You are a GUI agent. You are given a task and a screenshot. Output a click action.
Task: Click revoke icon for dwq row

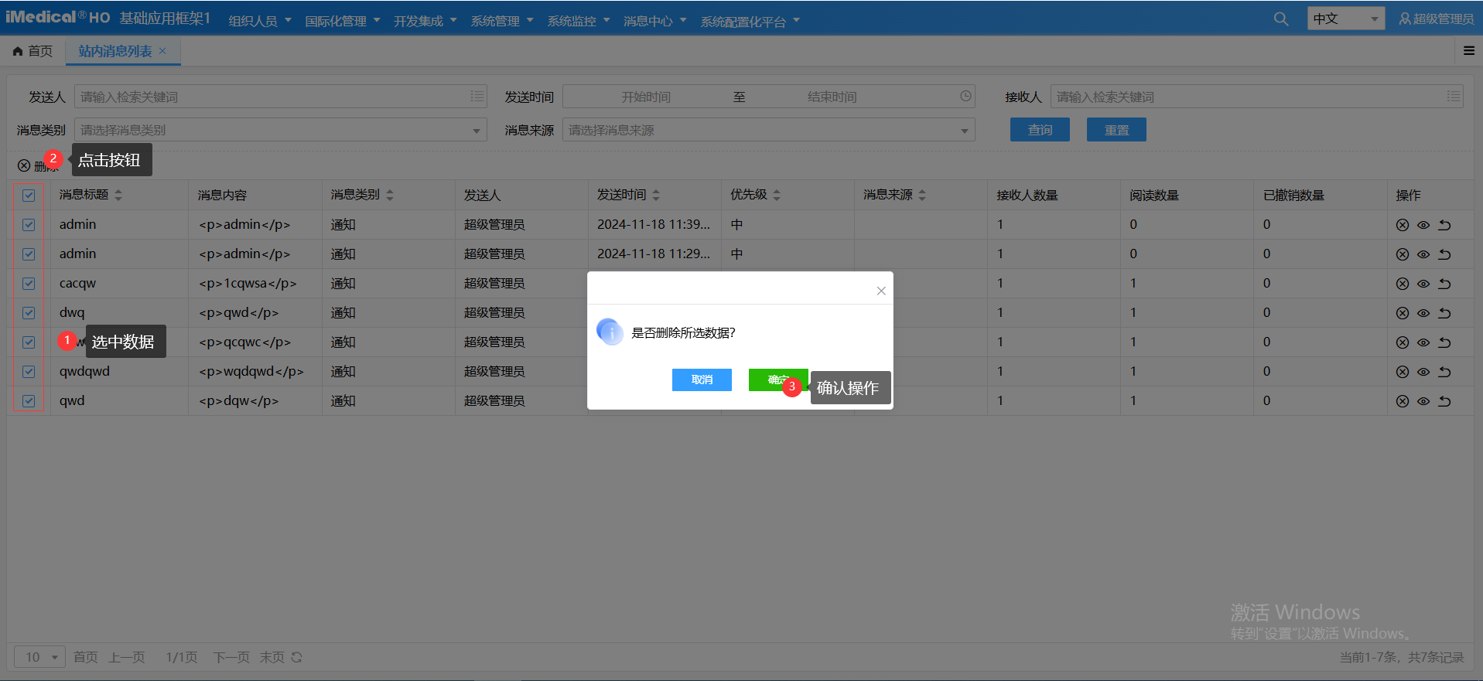coord(1444,313)
